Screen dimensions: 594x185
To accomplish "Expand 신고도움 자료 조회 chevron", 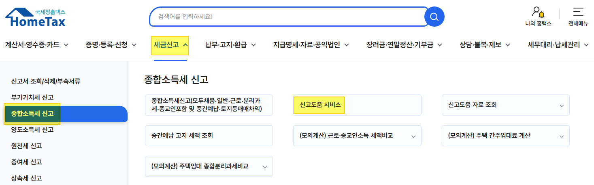I will 562,105.
